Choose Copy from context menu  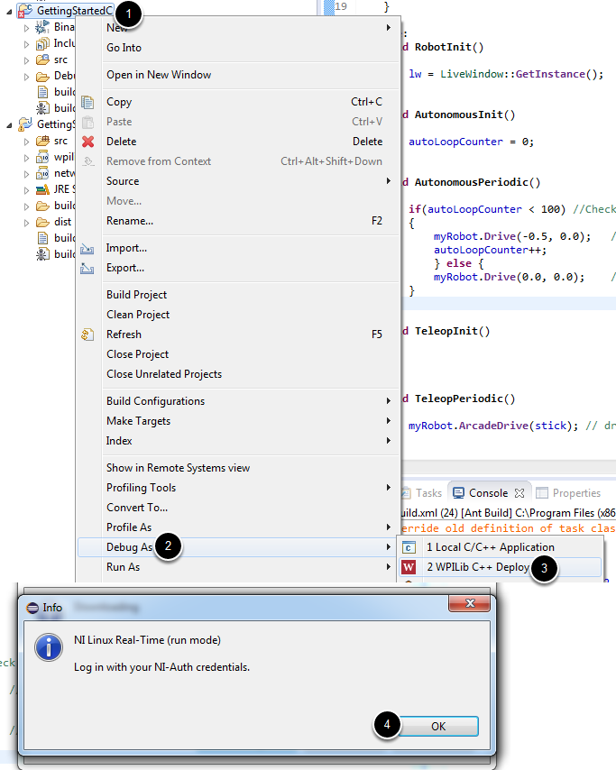[x=238, y=102]
